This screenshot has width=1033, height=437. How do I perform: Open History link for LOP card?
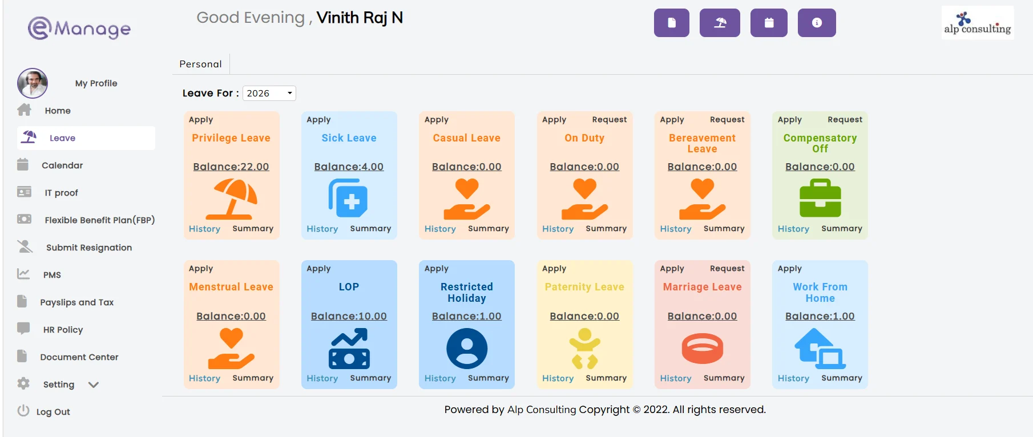point(322,378)
